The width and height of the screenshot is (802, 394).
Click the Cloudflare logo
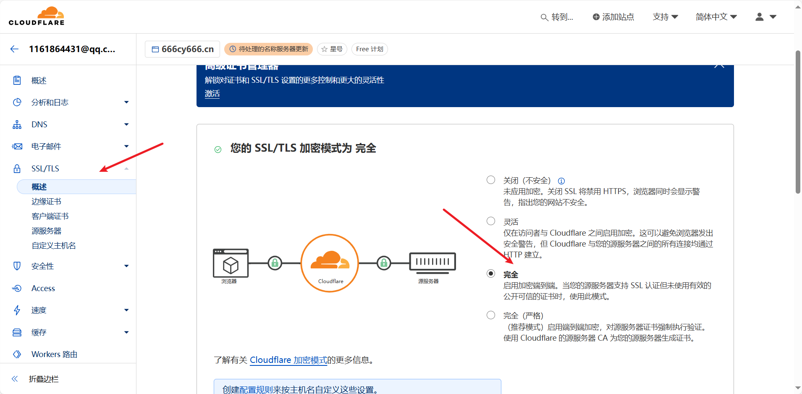point(37,16)
